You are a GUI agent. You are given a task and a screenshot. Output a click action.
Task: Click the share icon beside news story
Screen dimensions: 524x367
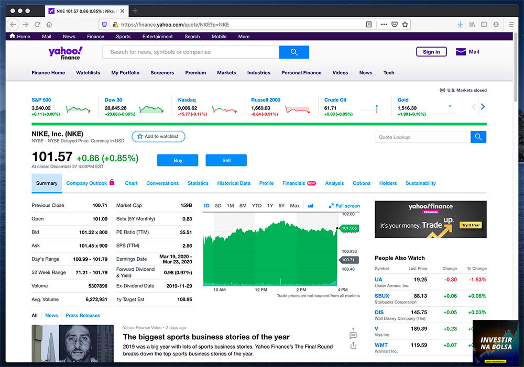tap(353, 346)
